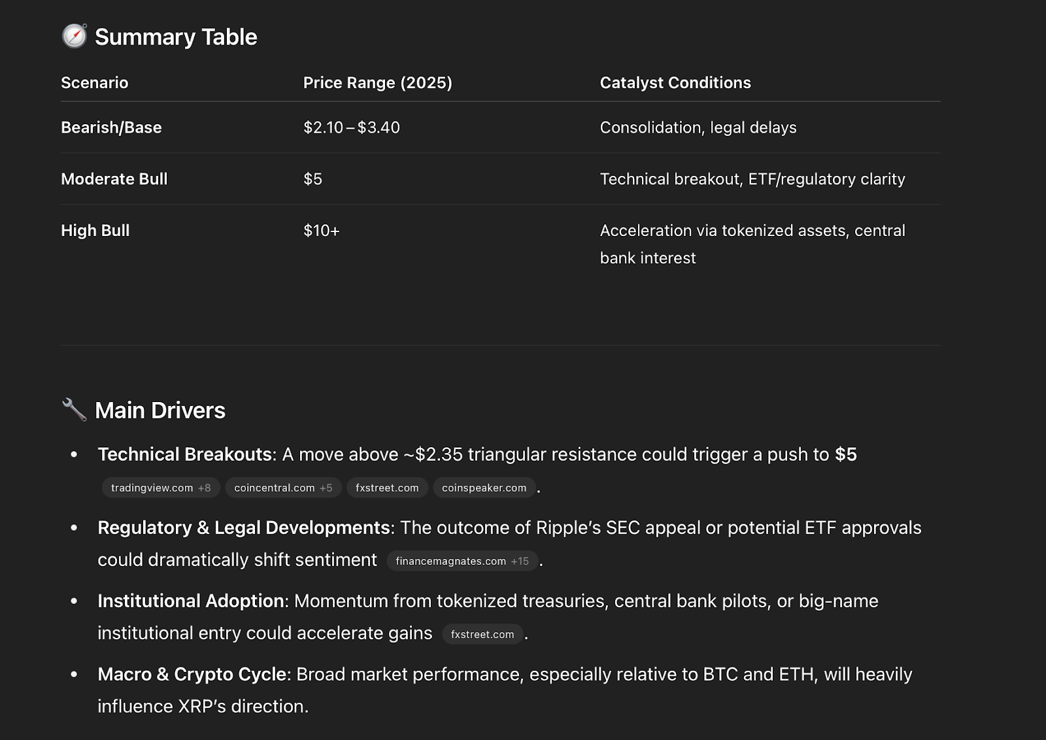Select the Scenario column header
Viewport: 1046px width, 740px height.
(95, 83)
